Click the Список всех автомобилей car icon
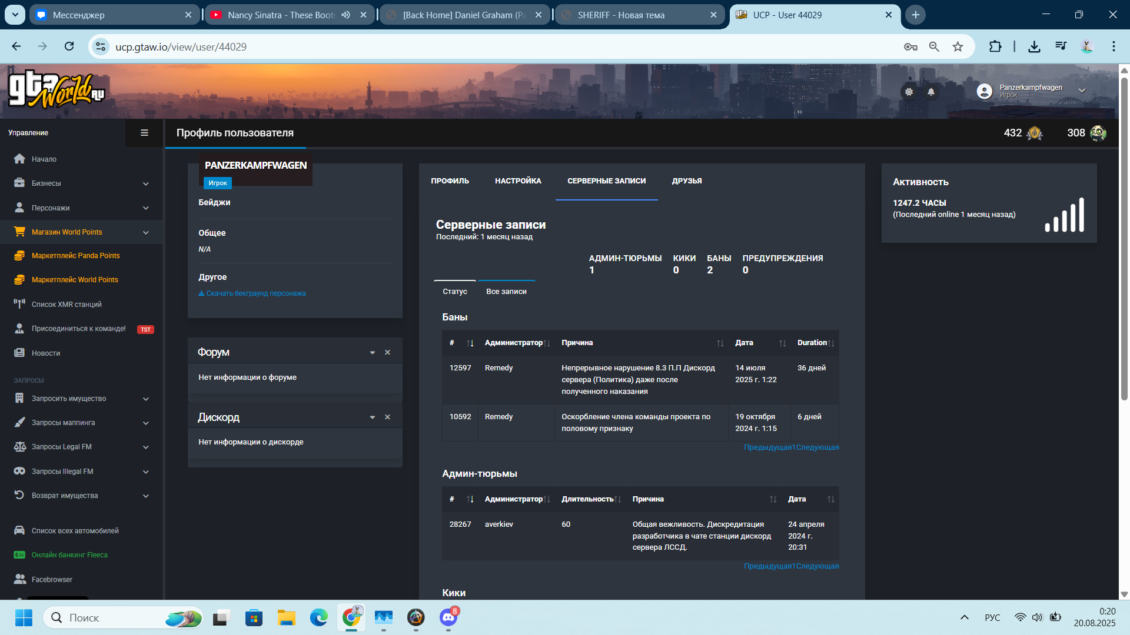Screen dimensions: 1130x635 pyautogui.click(x=19, y=530)
